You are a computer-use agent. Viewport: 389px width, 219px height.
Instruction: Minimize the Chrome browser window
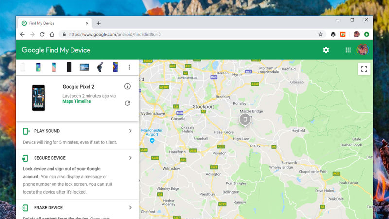pyautogui.click(x=338, y=20)
